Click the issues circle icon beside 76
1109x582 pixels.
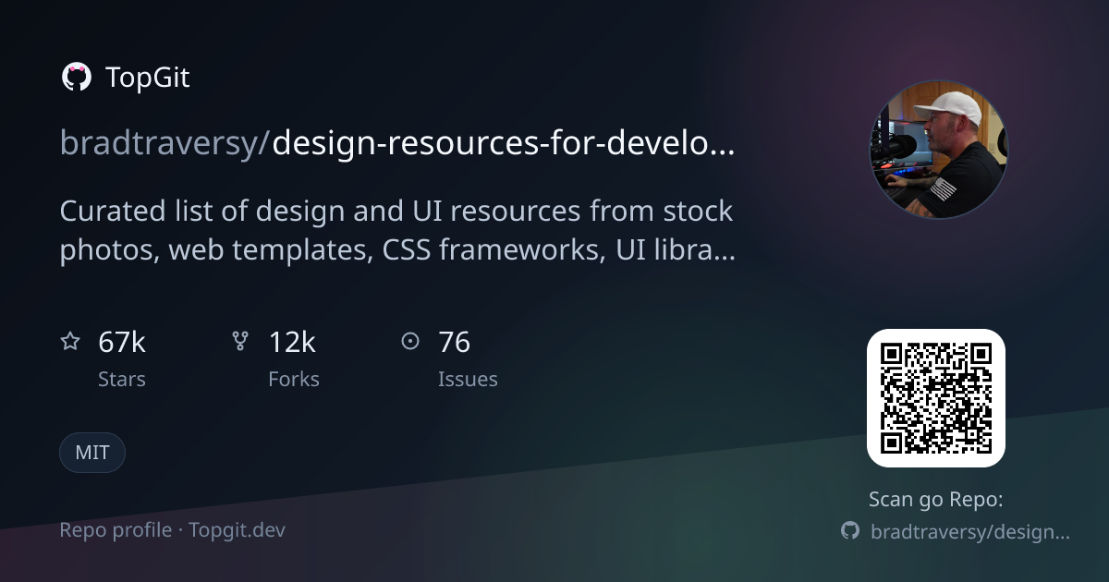[410, 342]
